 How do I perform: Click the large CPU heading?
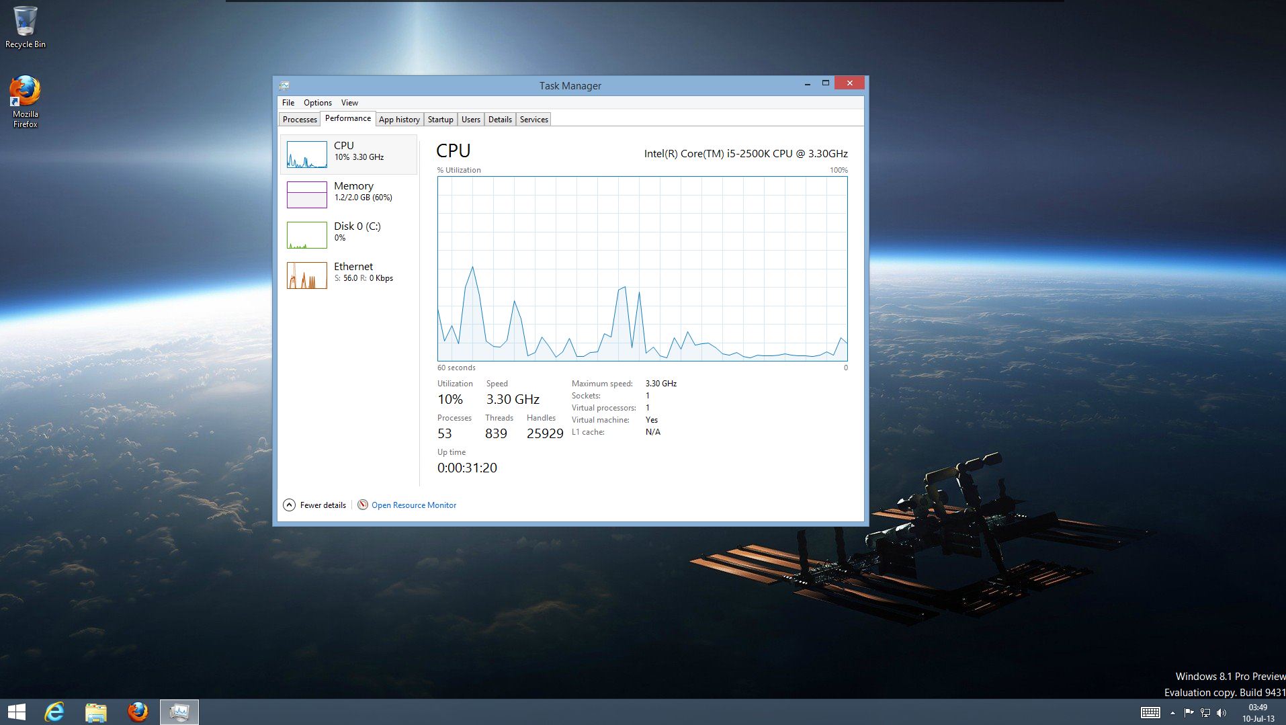[454, 151]
